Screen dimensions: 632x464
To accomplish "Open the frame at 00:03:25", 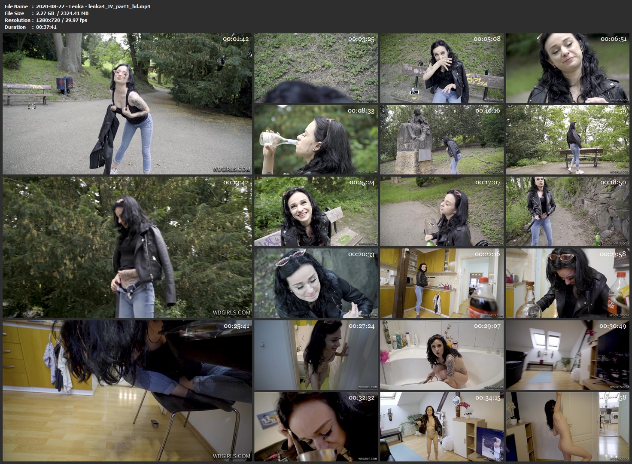I will (316, 68).
